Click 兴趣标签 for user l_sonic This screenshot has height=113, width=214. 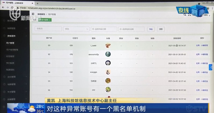204,45
